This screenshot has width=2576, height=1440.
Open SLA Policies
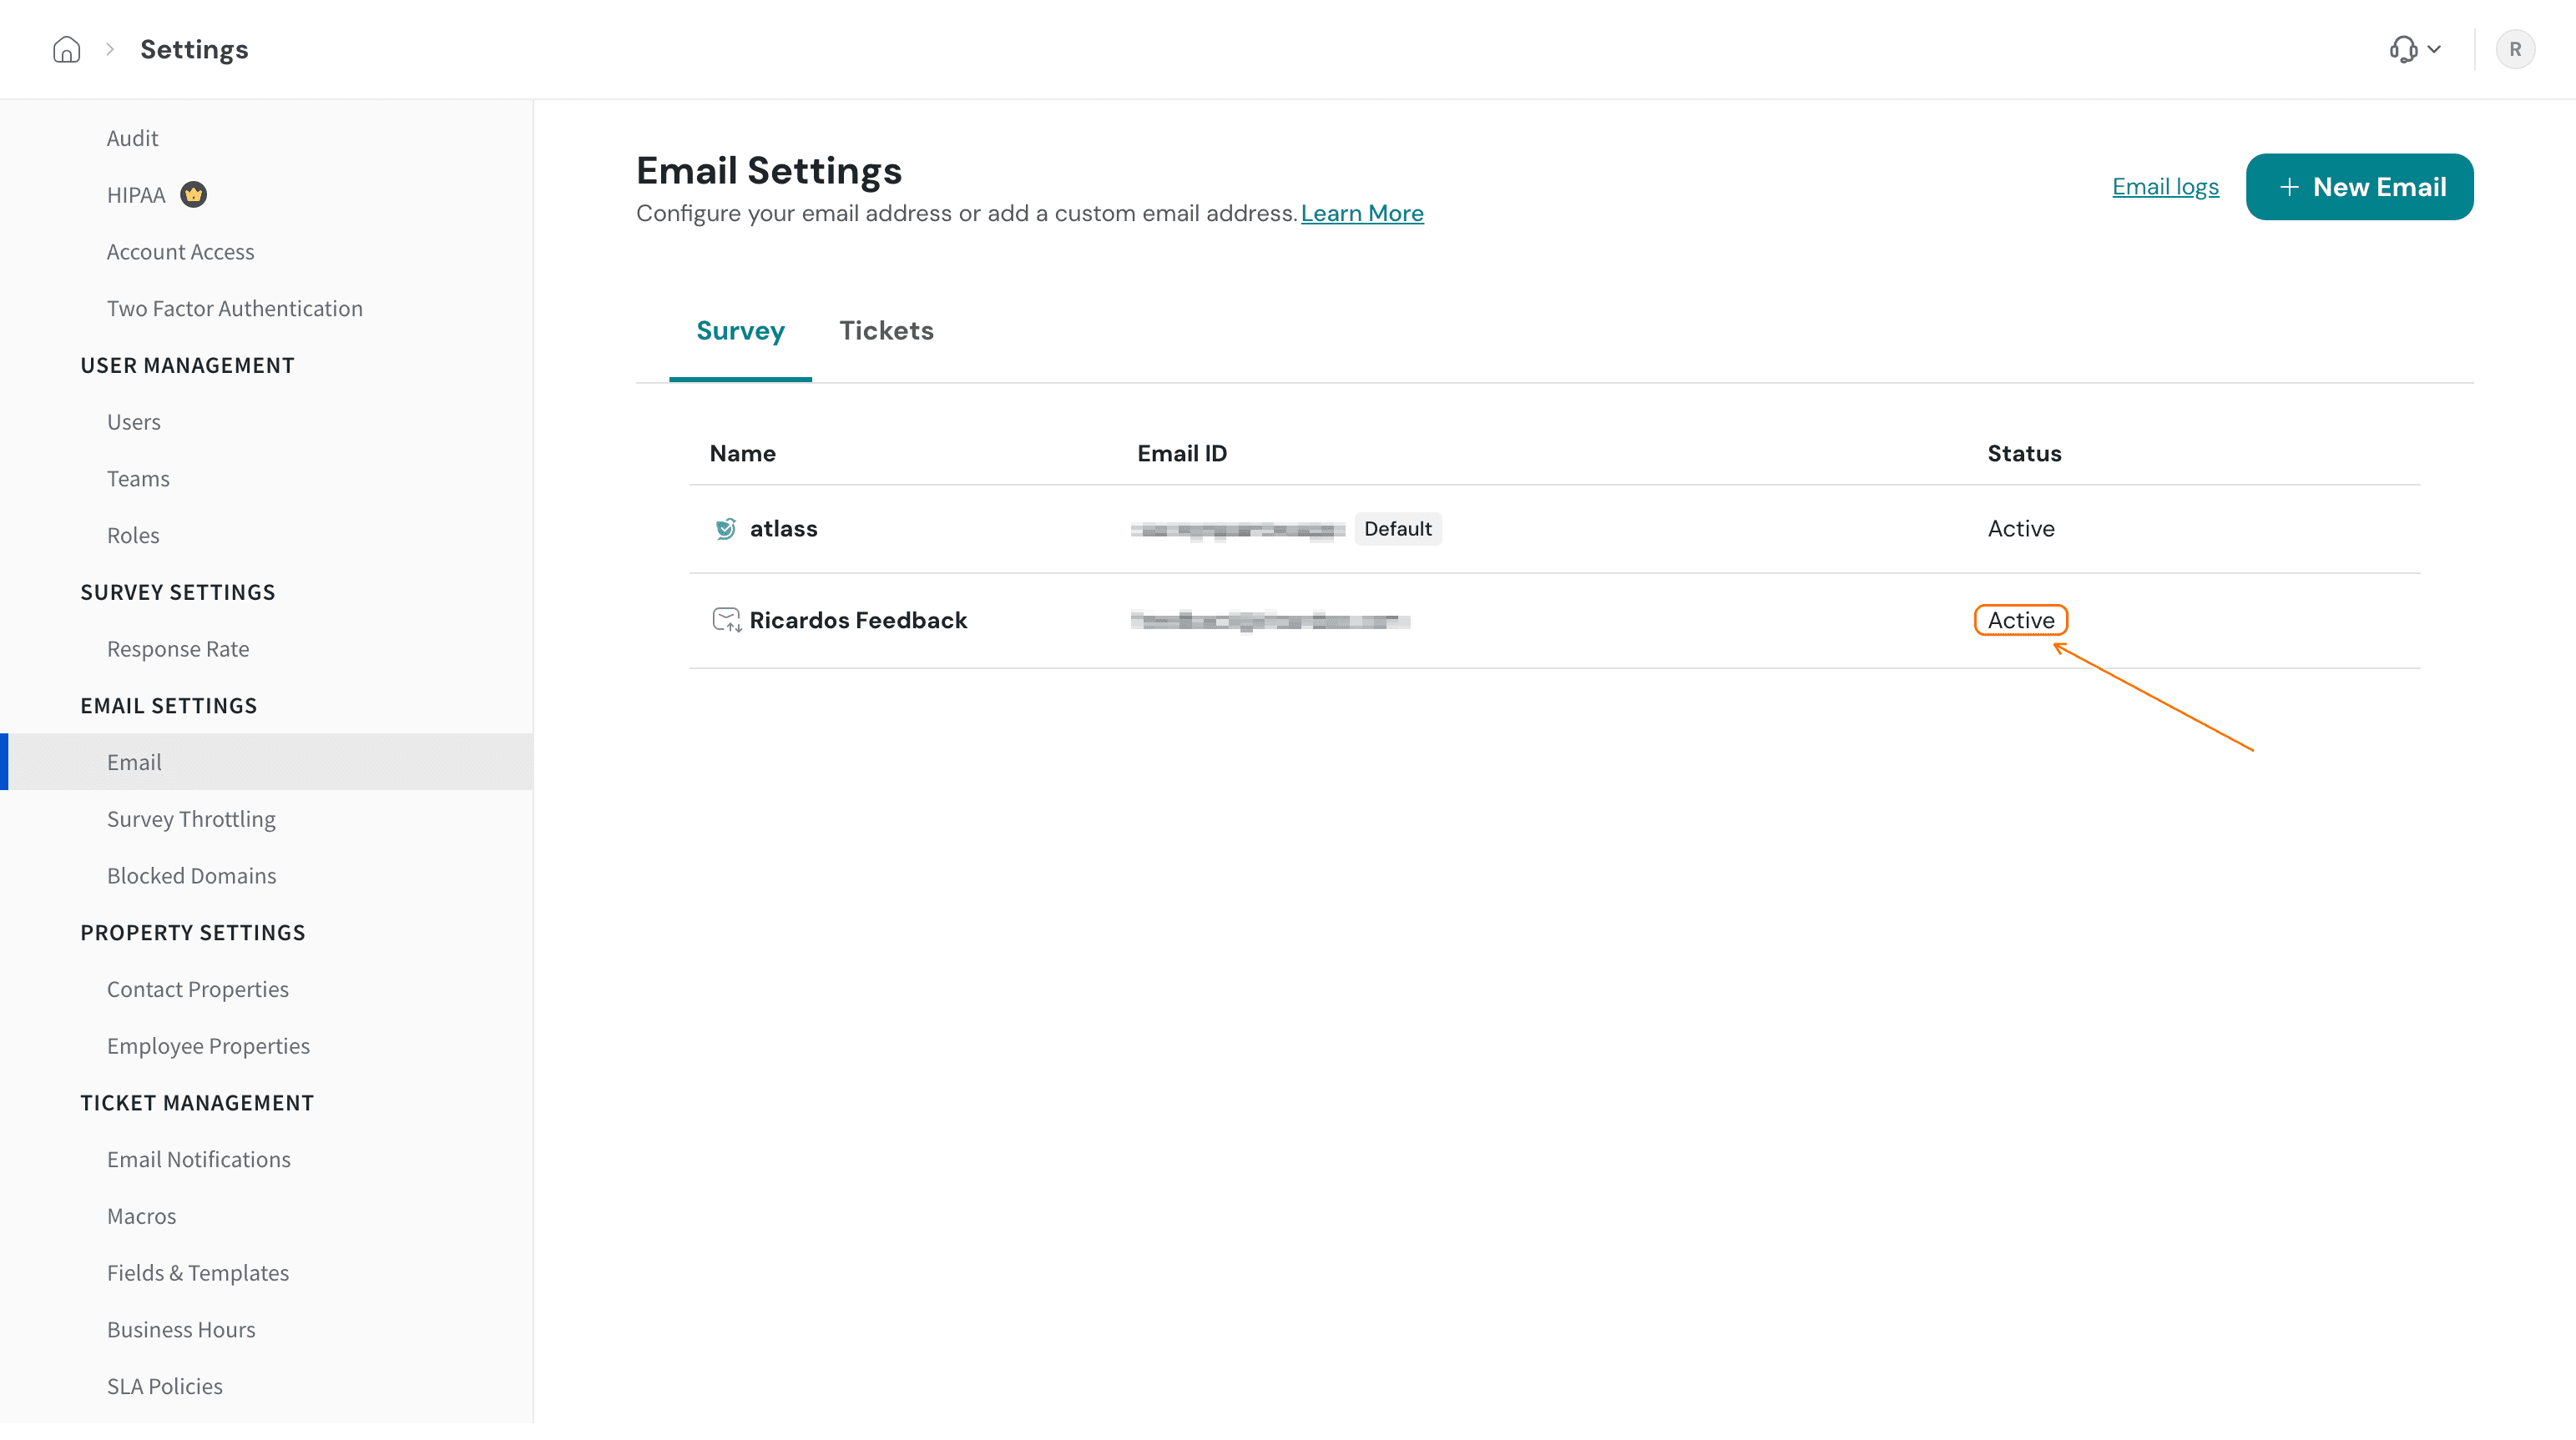[164, 1386]
